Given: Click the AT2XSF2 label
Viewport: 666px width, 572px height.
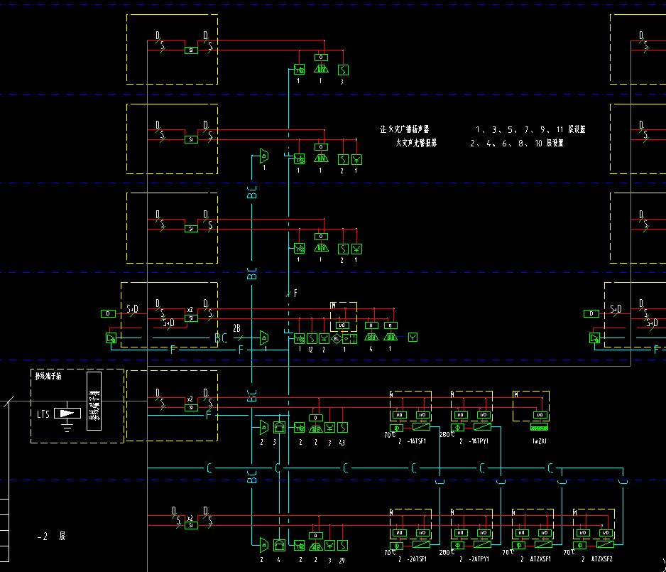Looking at the screenshot, I should (x=602, y=559).
